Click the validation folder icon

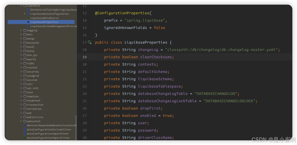coord(25,109)
